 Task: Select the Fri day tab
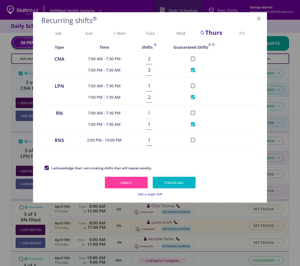click(x=242, y=33)
